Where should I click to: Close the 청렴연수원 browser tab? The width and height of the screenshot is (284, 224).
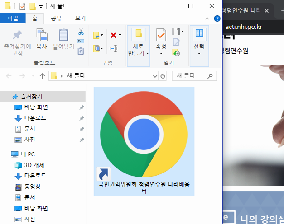(x=266, y=11)
